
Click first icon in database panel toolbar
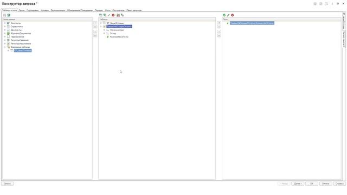coord(5,15)
